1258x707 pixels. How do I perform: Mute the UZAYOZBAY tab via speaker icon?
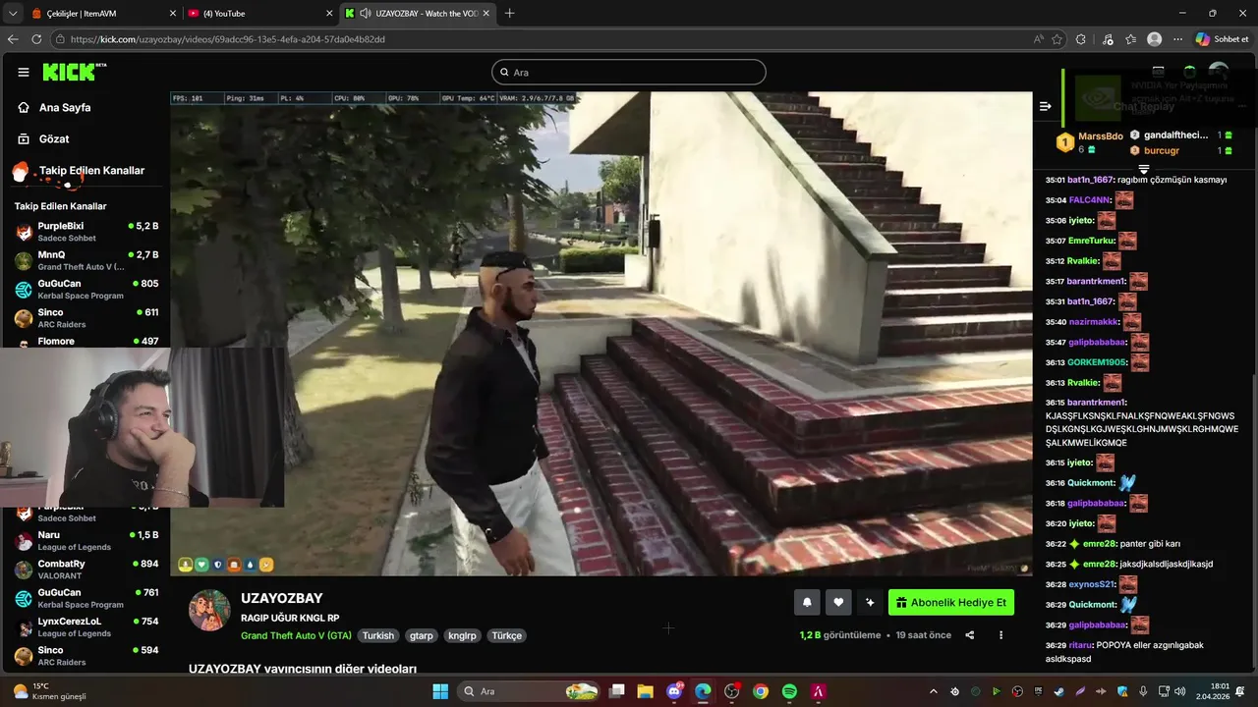point(365,14)
